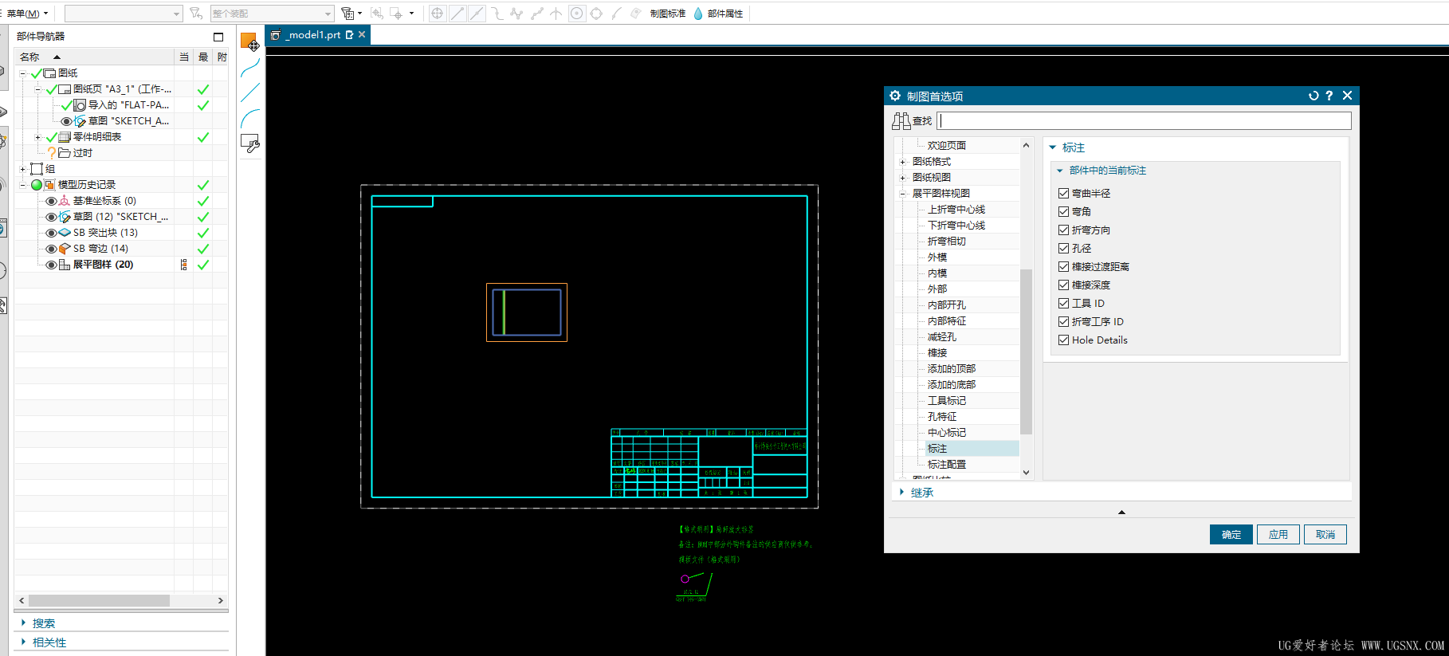This screenshot has height=656, width=1449.
Task: Toggle the midpoint snap icon
Action: pos(477,14)
